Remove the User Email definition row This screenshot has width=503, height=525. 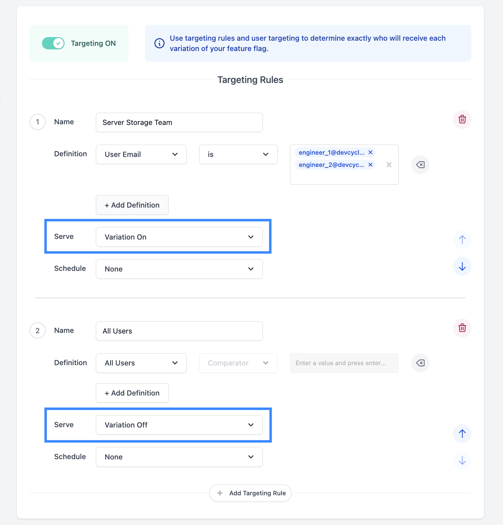tap(420, 165)
